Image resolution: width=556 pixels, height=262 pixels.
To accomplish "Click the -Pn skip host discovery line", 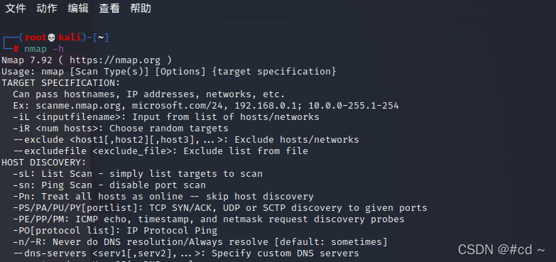I will (x=163, y=197).
